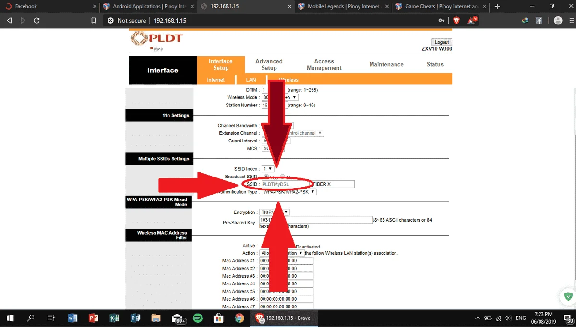This screenshot has height=330, width=576.
Task: Click the Logout button
Action: pyautogui.click(x=442, y=42)
